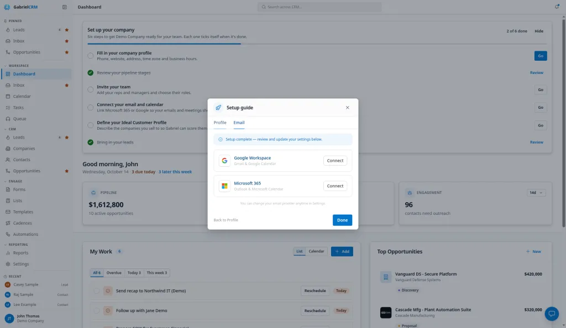566x328 pixels.
Task: Mark Send recap to Northwind IT task complete
Action: pyautogui.click(x=96, y=291)
